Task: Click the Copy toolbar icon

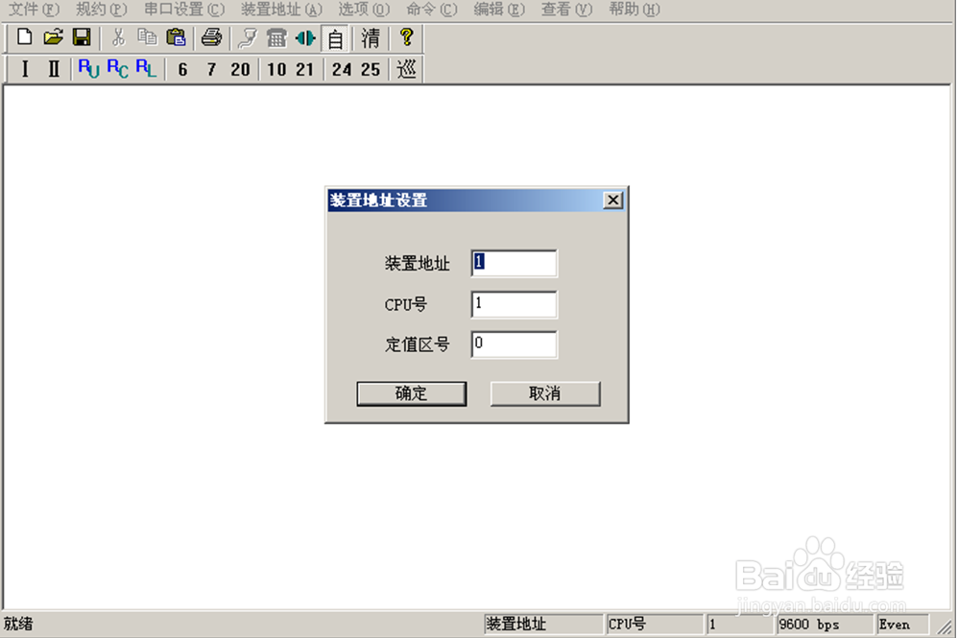Action: point(147,37)
